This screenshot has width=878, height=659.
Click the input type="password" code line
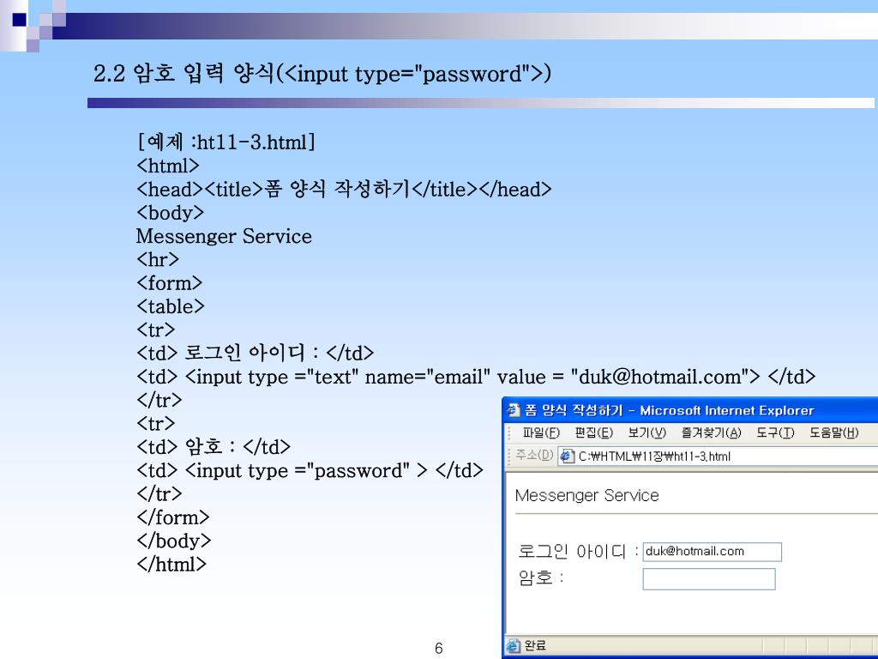tap(310, 470)
